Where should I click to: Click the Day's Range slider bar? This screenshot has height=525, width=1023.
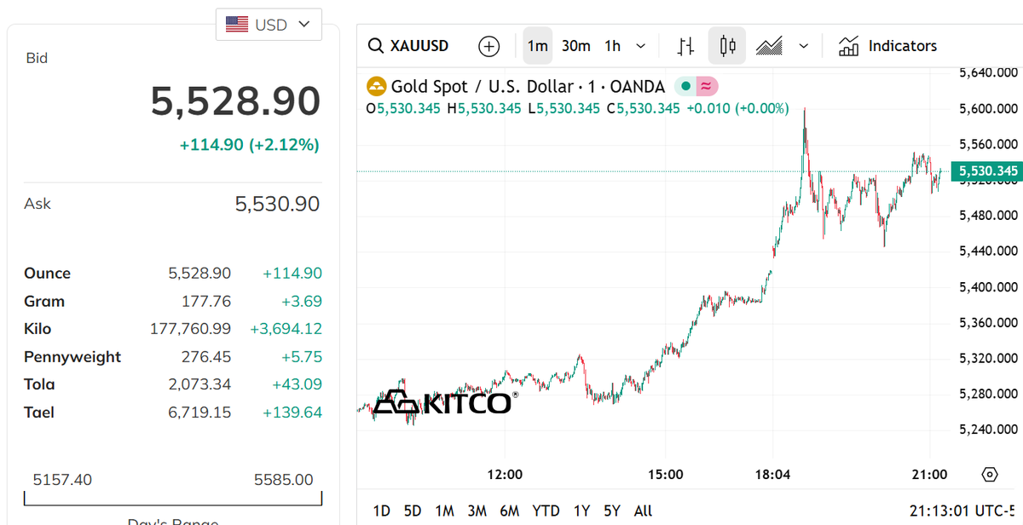click(x=173, y=499)
